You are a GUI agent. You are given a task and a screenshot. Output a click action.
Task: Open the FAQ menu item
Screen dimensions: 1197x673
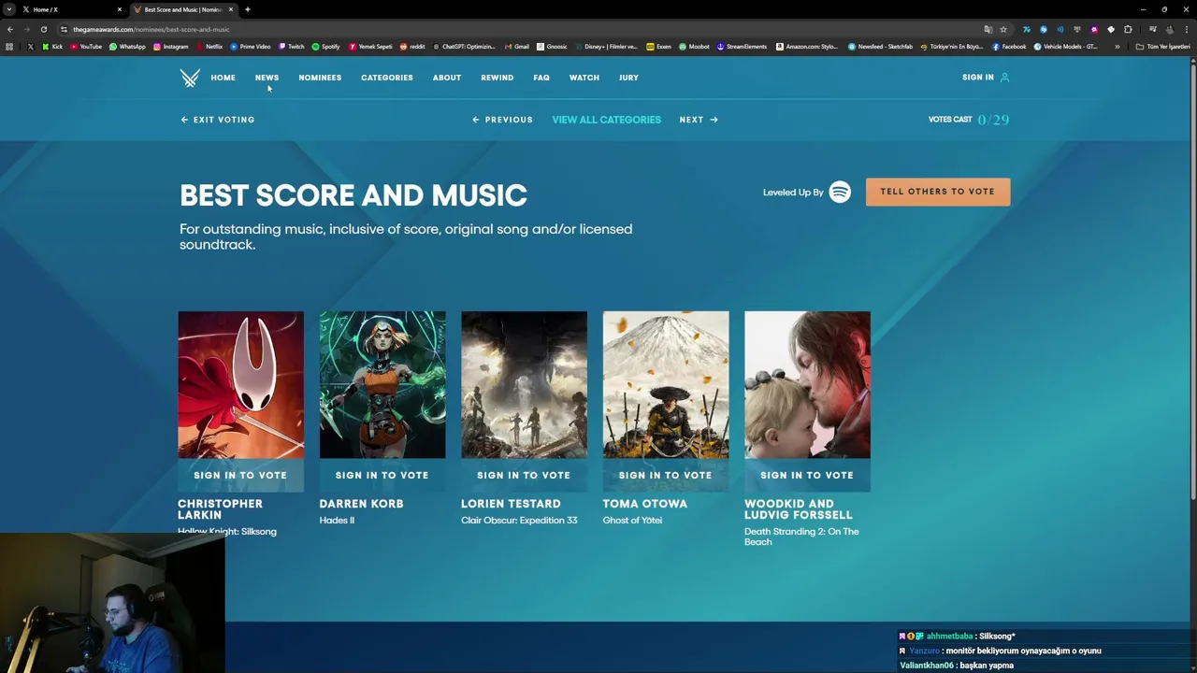pyautogui.click(x=541, y=78)
